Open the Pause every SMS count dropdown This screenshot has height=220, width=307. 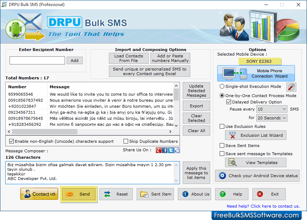272,109
